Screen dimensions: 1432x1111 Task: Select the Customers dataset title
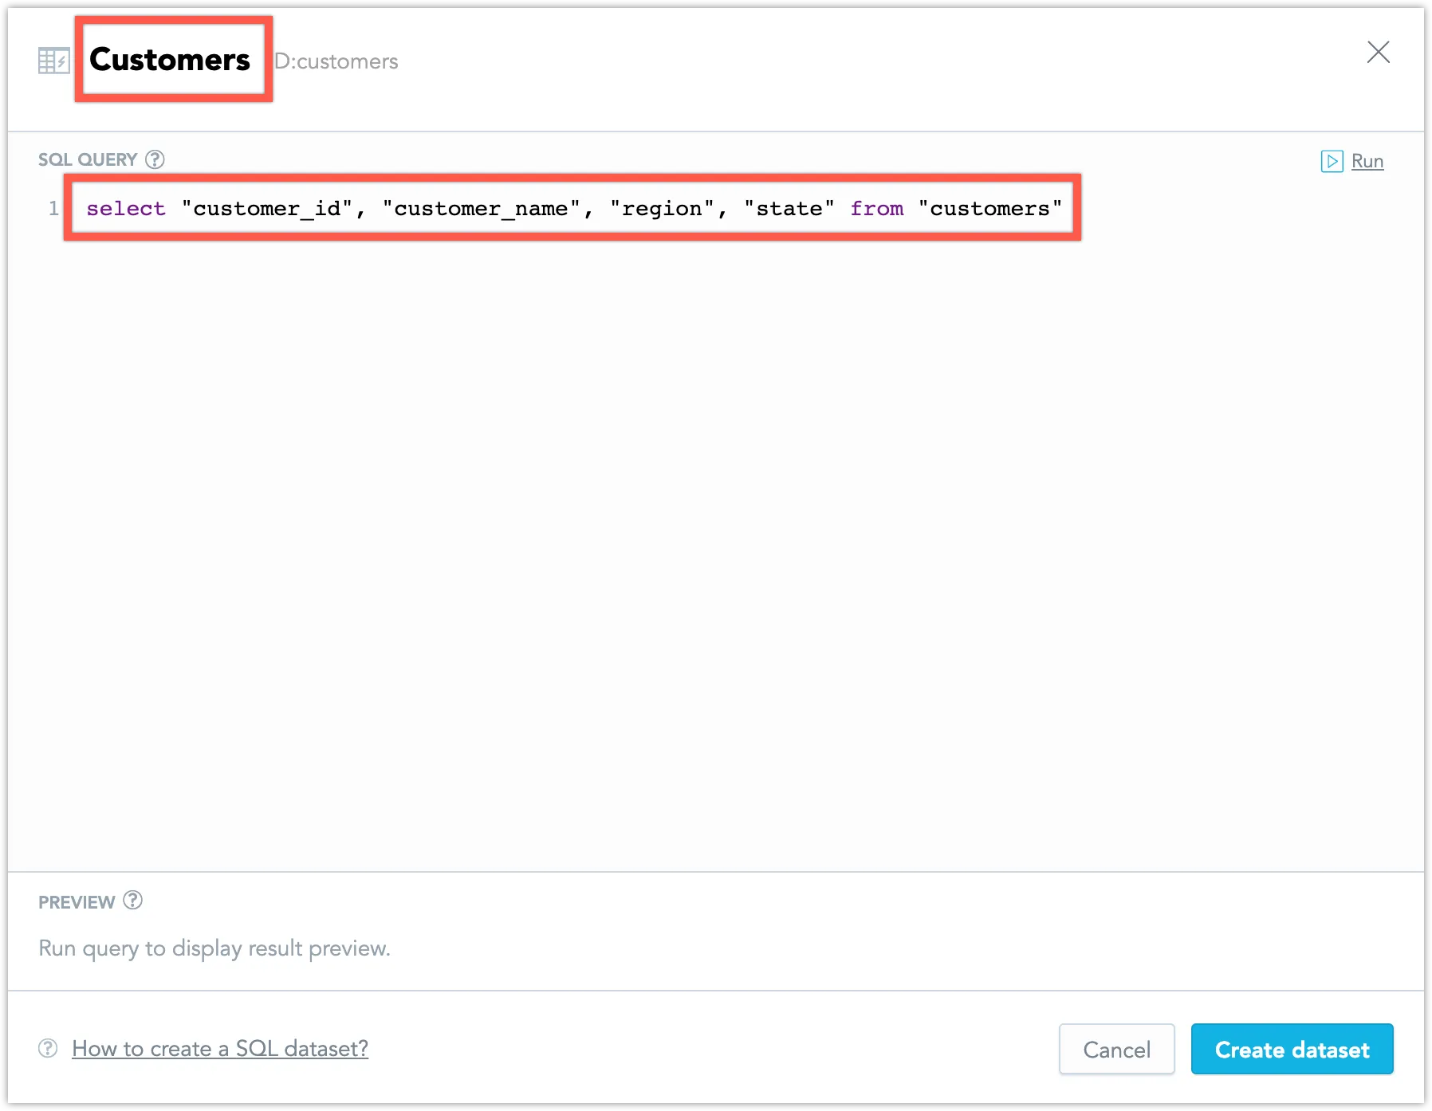170,59
